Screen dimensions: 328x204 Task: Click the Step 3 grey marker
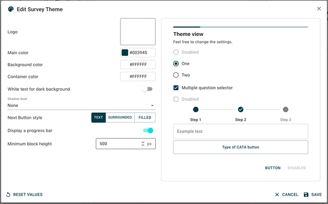285,109
